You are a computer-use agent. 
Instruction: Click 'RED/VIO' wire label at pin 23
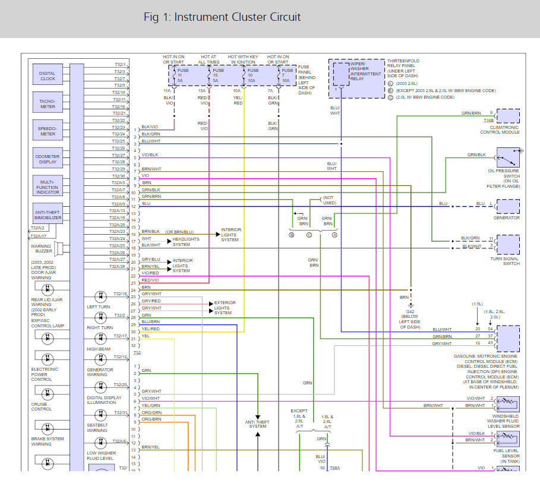(x=150, y=280)
